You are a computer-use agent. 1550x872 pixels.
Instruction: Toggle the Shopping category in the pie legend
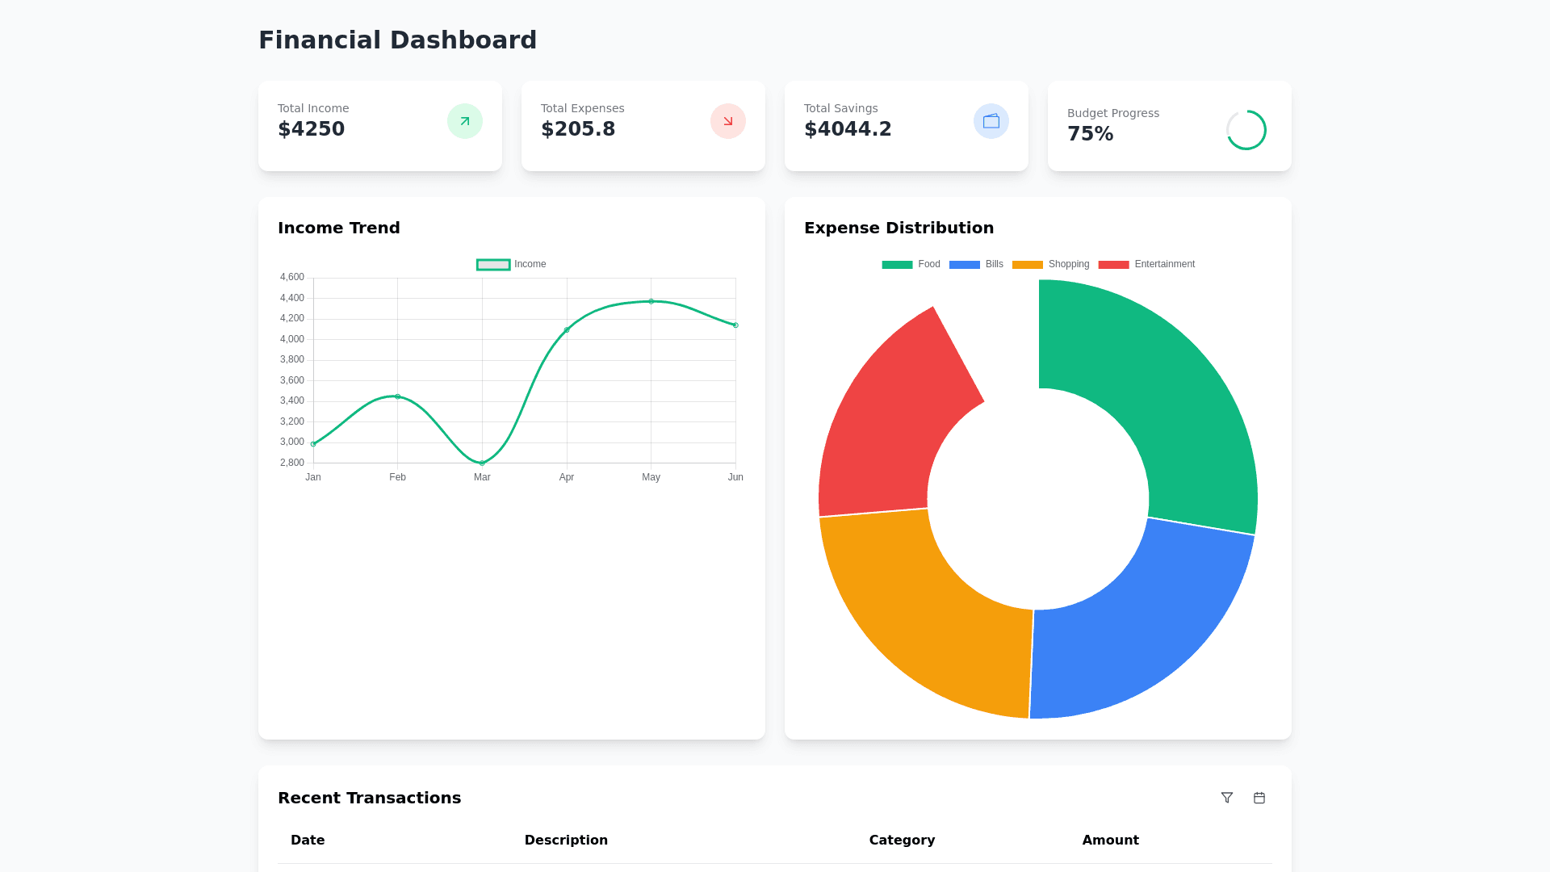coord(1027,264)
